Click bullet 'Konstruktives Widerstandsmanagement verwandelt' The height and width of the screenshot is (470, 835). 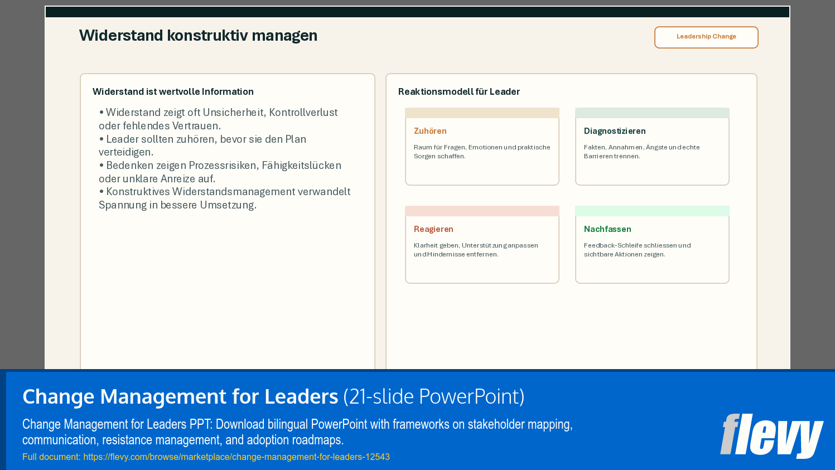point(225,198)
